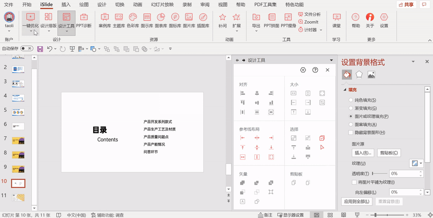Click 显示器设置 in the status bar

(x=291, y=215)
